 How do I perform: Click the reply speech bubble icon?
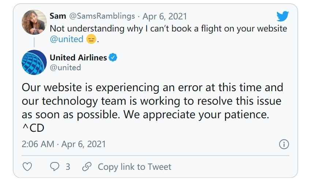tap(55, 167)
